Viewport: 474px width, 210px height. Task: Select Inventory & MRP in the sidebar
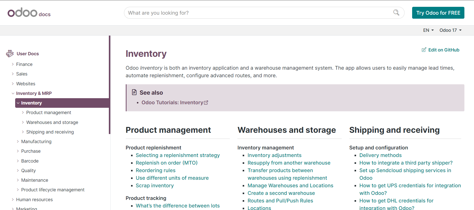point(34,93)
